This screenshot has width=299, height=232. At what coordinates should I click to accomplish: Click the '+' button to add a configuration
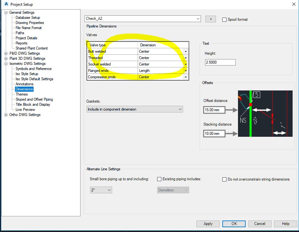210,19
